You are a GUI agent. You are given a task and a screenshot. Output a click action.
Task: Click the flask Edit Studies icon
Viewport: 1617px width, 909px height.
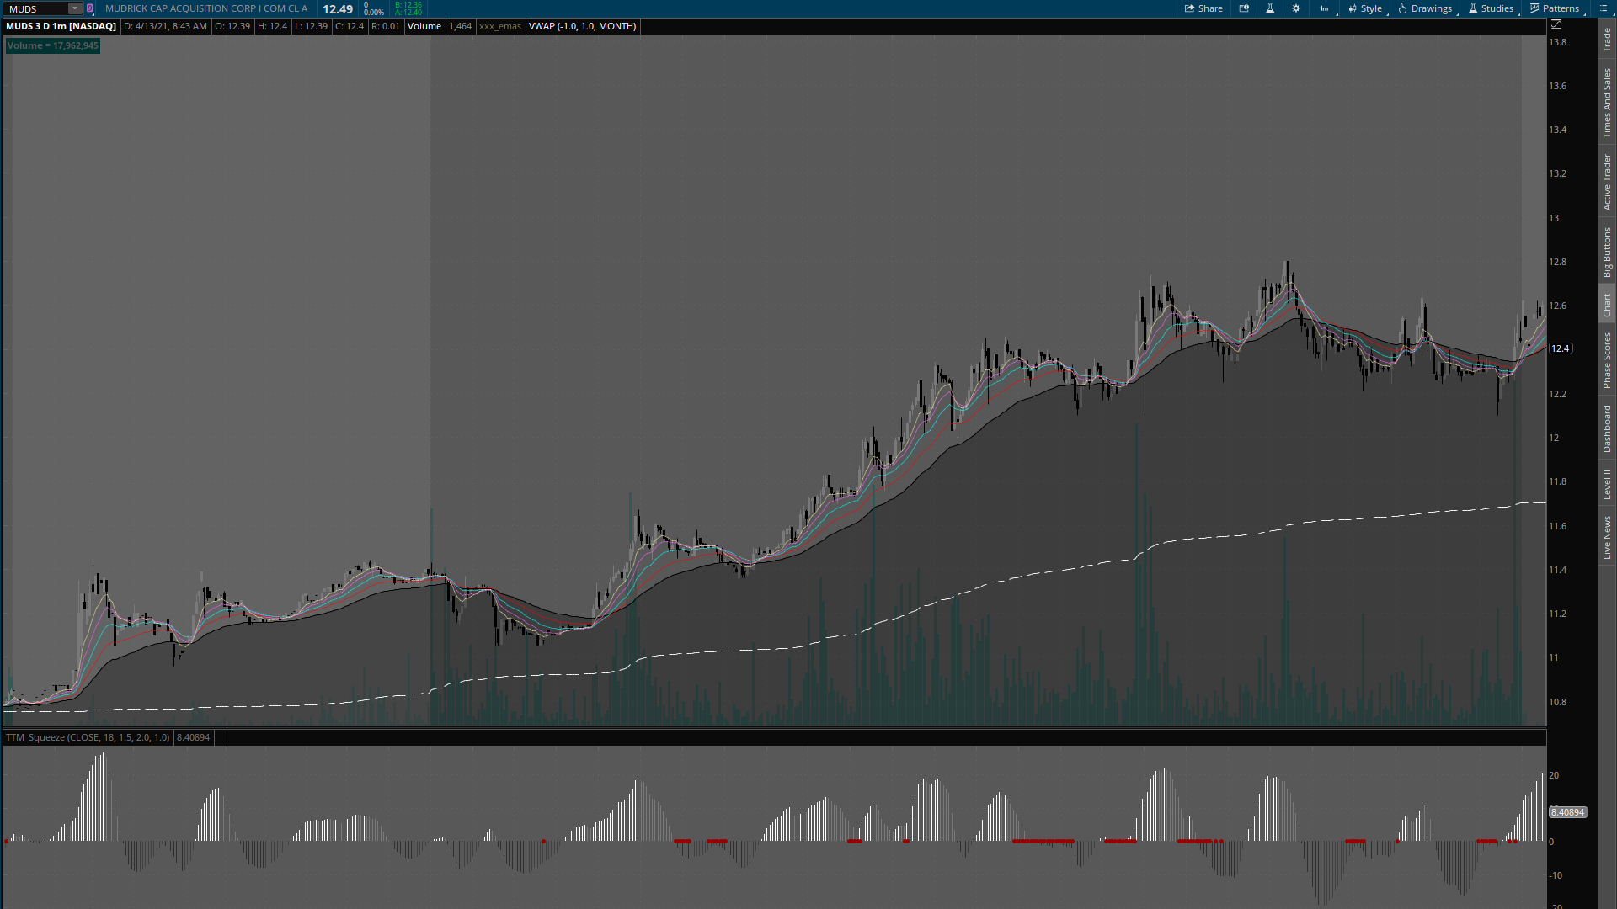(1270, 8)
